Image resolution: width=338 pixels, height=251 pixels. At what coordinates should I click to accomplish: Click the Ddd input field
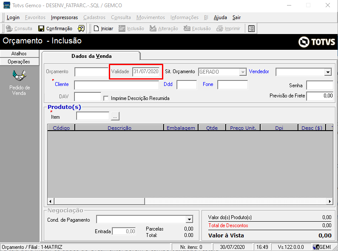point(187,85)
